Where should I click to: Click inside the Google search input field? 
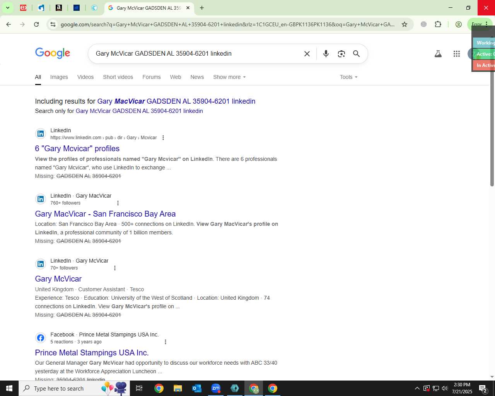(x=197, y=54)
